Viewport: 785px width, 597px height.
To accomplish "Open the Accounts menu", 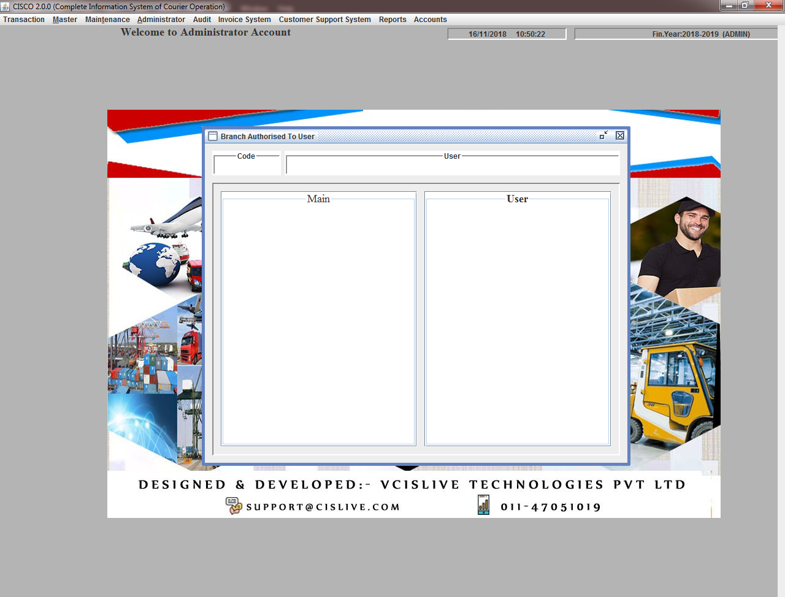I will (x=430, y=20).
